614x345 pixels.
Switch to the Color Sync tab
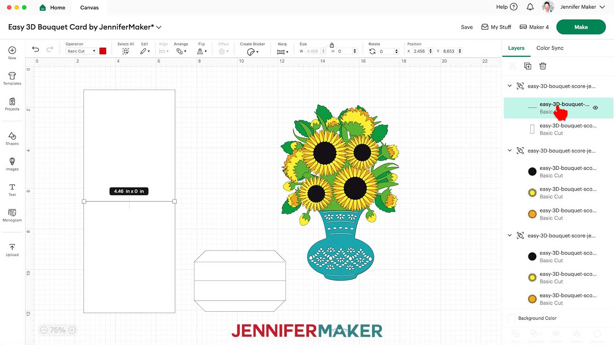tap(550, 48)
